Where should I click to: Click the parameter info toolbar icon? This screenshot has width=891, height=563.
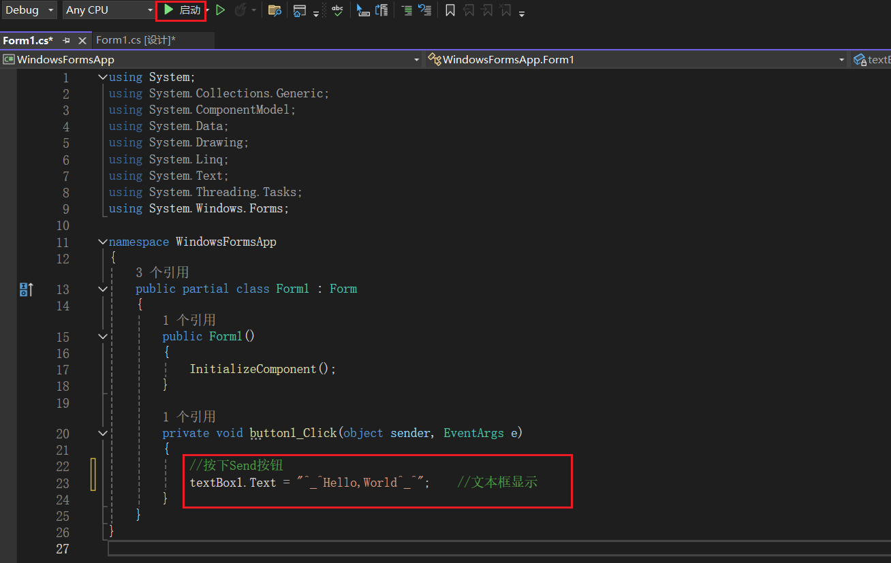click(x=381, y=10)
